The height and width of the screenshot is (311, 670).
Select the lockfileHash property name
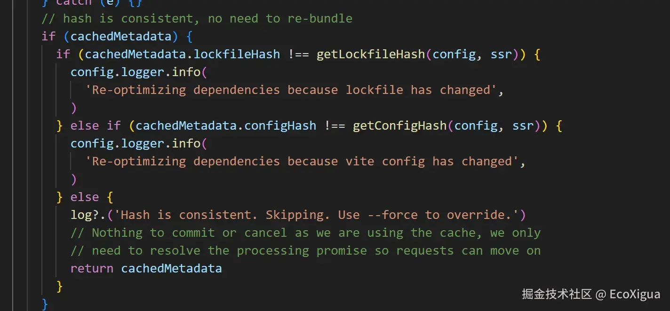237,54
